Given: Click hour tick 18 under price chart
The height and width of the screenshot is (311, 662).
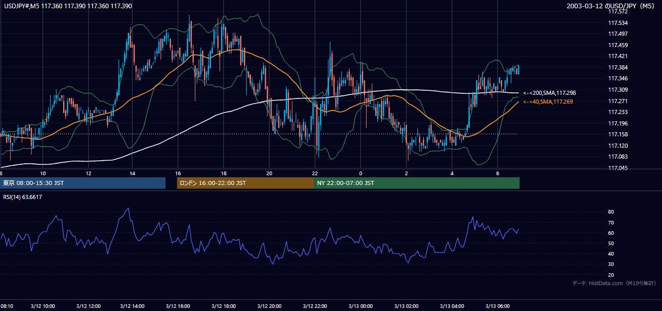Looking at the screenshot, I should 224,173.
